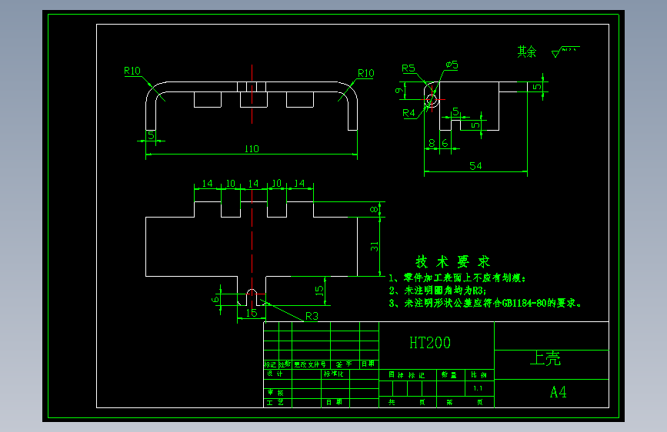Click the 技术要求 heading
This screenshot has width=667, height=432.
[452, 261]
